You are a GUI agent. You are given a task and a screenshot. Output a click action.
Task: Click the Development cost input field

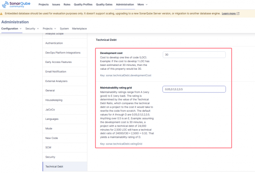(x=194, y=55)
